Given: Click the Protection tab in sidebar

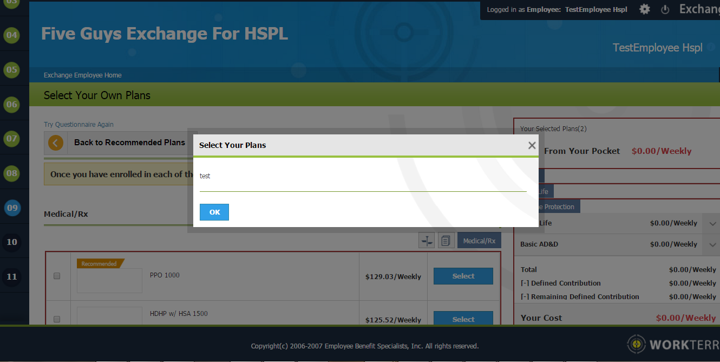Looking at the screenshot, I should 559,206.
